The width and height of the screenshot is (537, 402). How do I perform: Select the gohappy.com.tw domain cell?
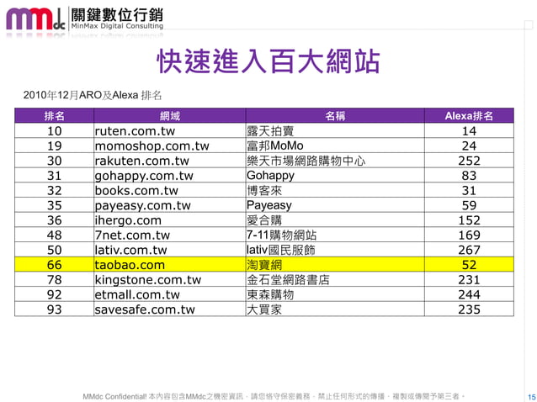[170, 176]
